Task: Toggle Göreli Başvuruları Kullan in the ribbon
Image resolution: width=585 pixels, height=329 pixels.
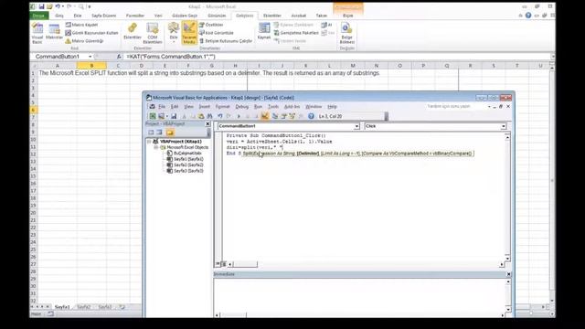Action: pyautogui.click(x=91, y=33)
